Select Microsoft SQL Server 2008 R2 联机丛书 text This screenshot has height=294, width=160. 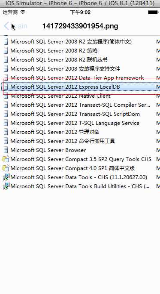click(x=59, y=59)
